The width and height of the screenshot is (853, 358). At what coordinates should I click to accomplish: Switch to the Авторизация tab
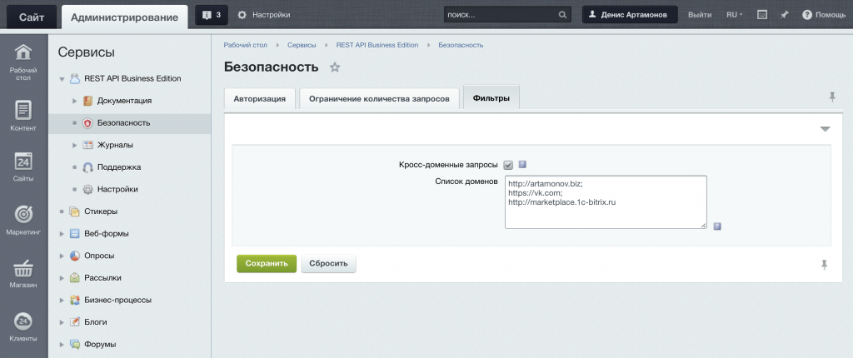tap(259, 98)
